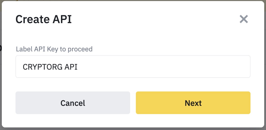The height and width of the screenshot is (130, 266).
Task: Focus the API key label input field
Action: click(x=133, y=67)
